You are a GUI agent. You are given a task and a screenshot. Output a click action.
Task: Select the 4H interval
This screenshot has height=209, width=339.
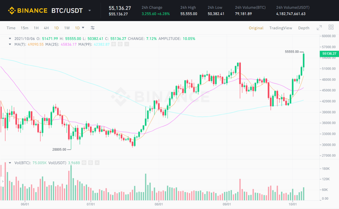click(x=46, y=28)
